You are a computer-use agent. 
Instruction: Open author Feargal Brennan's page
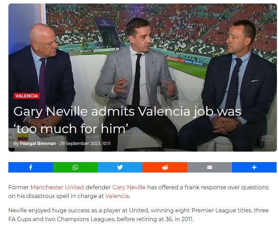coord(38,144)
